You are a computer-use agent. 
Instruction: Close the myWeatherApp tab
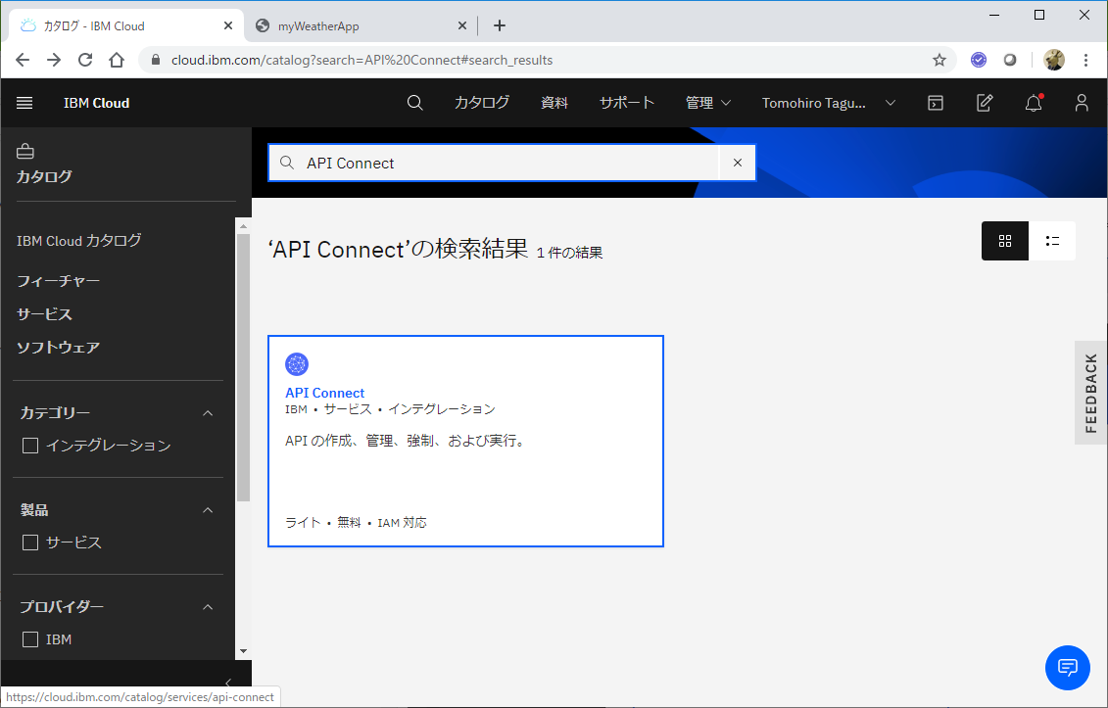[x=462, y=25]
